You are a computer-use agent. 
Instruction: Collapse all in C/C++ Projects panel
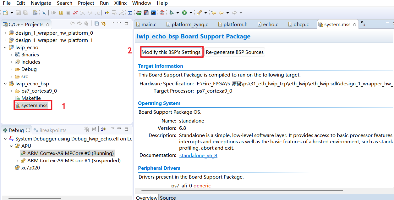pos(97,24)
